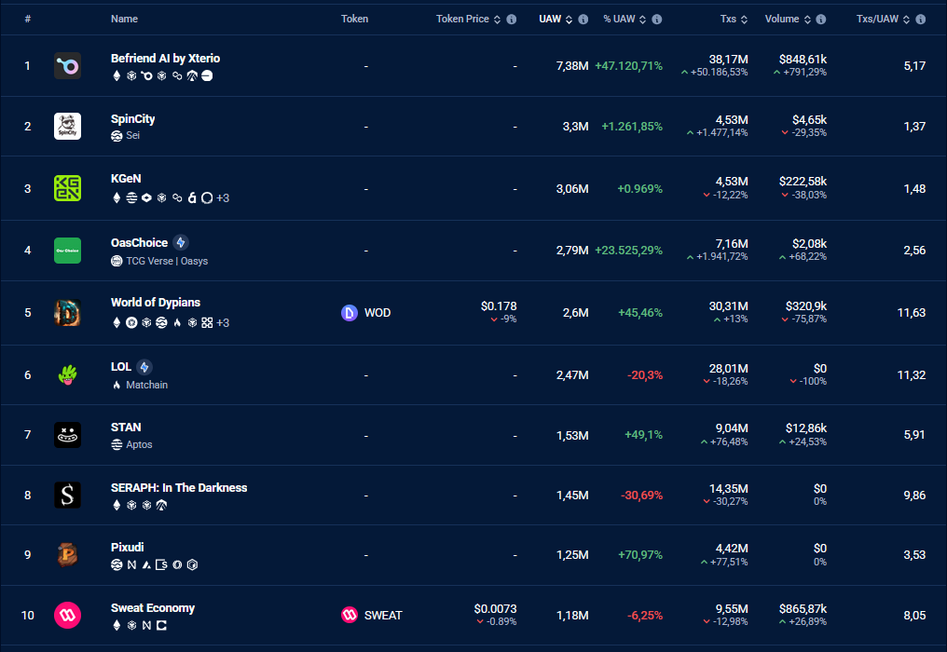The width and height of the screenshot is (947, 652).
Task: Click OasChoice lightning badge icon
Action: [181, 243]
